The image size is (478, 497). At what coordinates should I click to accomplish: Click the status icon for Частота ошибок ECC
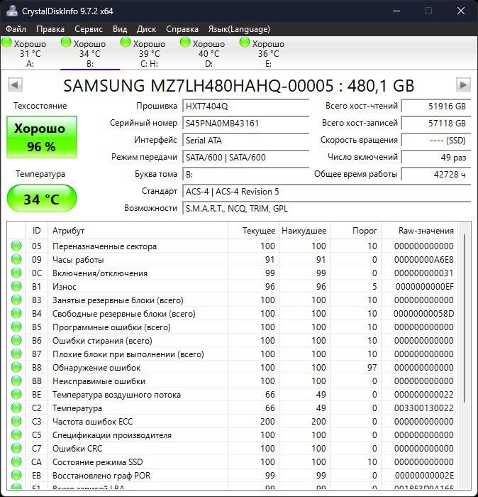tap(16, 421)
